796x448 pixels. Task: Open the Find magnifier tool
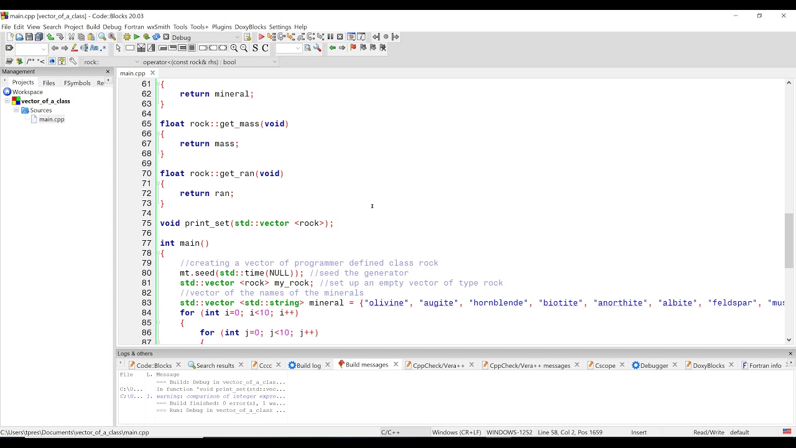click(102, 37)
